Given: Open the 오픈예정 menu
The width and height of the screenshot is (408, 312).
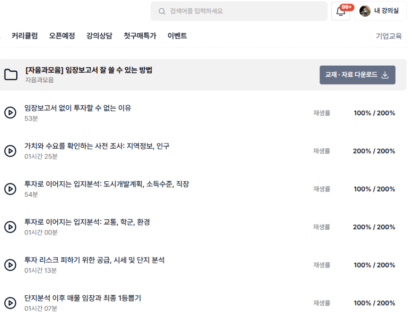Looking at the screenshot, I should pos(62,36).
